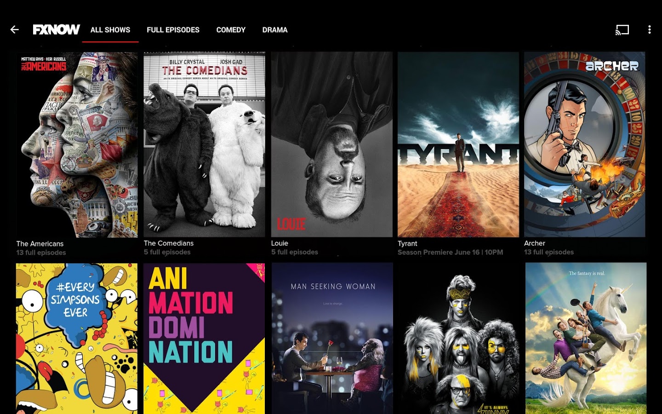
Task: Tap the back arrow icon
Action: (15, 30)
